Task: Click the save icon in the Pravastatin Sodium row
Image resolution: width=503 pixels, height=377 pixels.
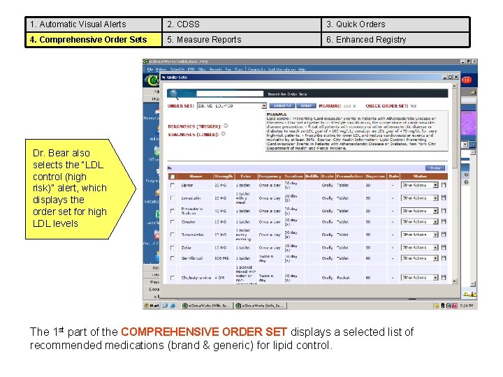Action: tap(444, 211)
